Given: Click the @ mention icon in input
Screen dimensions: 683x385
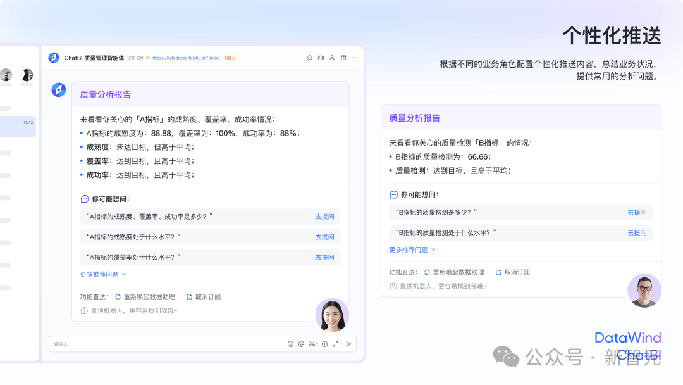Looking at the screenshot, I should pos(301,344).
